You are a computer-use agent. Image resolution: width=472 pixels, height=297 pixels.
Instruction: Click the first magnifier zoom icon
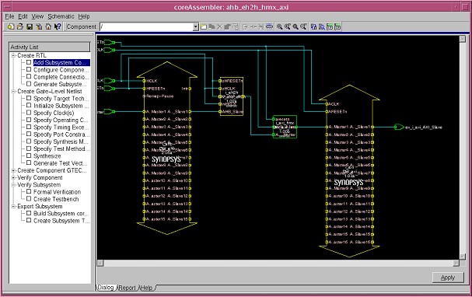tap(279, 26)
